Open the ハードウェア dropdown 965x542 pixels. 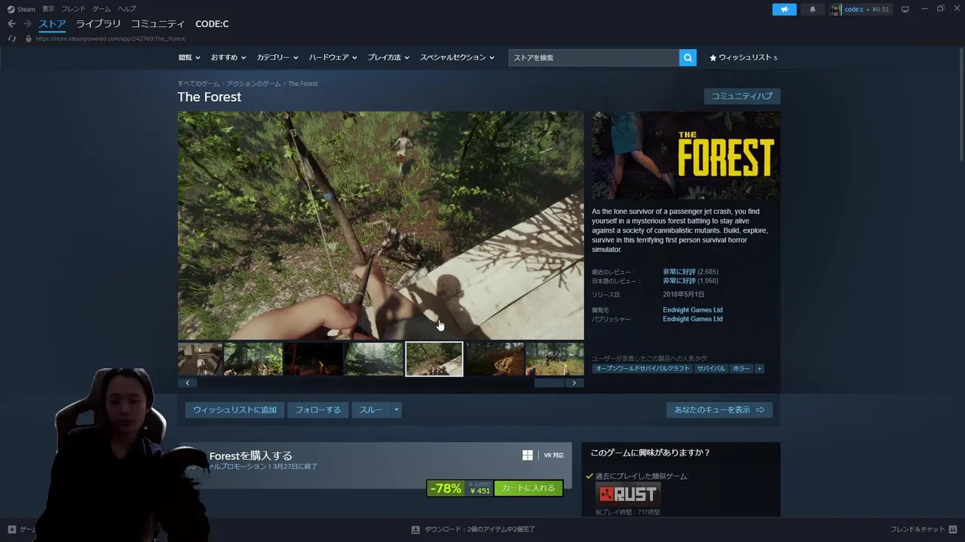pyautogui.click(x=333, y=57)
